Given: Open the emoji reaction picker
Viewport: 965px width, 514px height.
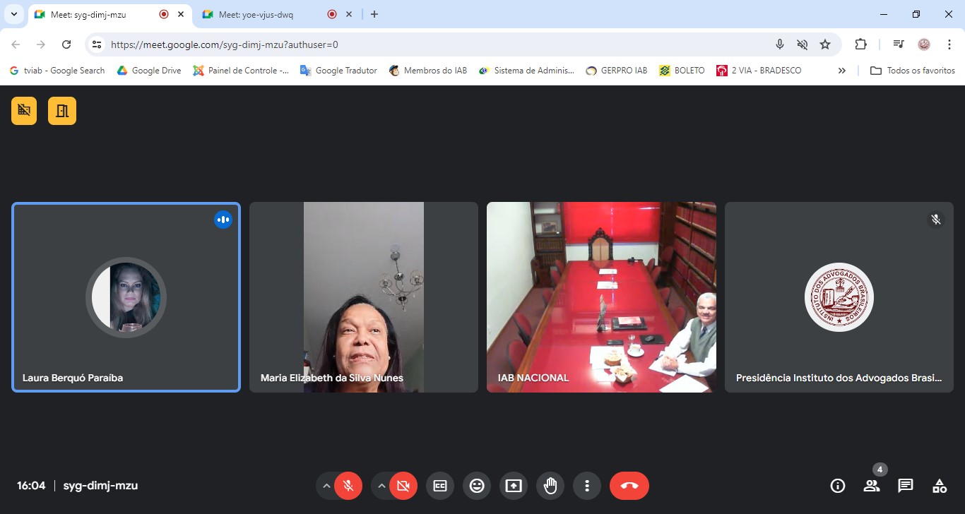Looking at the screenshot, I should pos(477,486).
